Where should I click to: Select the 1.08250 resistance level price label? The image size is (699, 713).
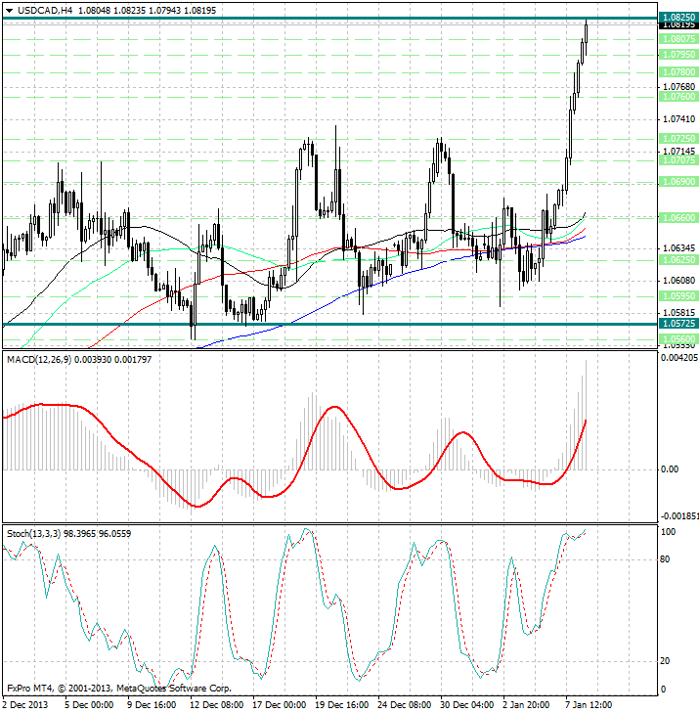[677, 18]
